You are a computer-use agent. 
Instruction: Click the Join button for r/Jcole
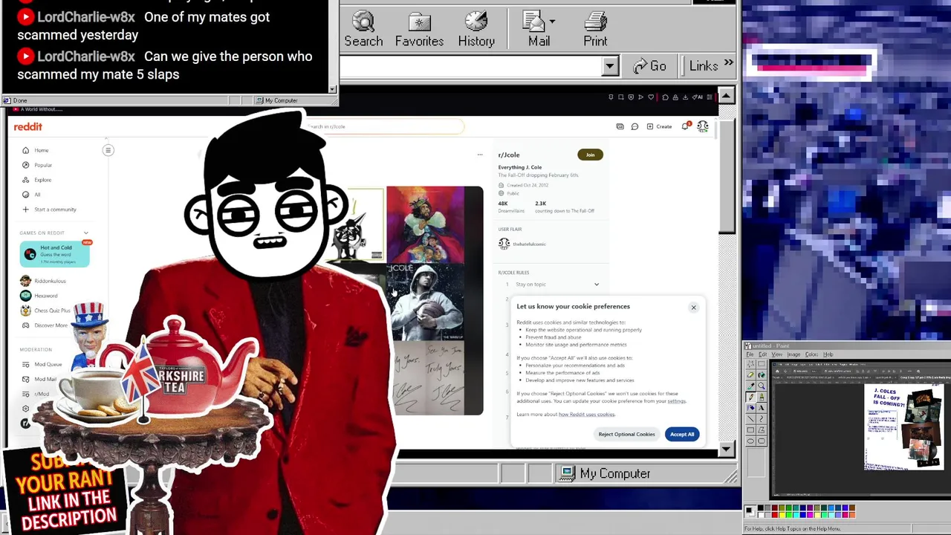pos(590,155)
